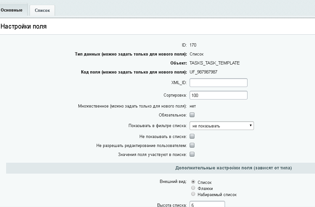This screenshot has width=315, height=207.
Task: Open the Список tab
Action: click(x=42, y=10)
